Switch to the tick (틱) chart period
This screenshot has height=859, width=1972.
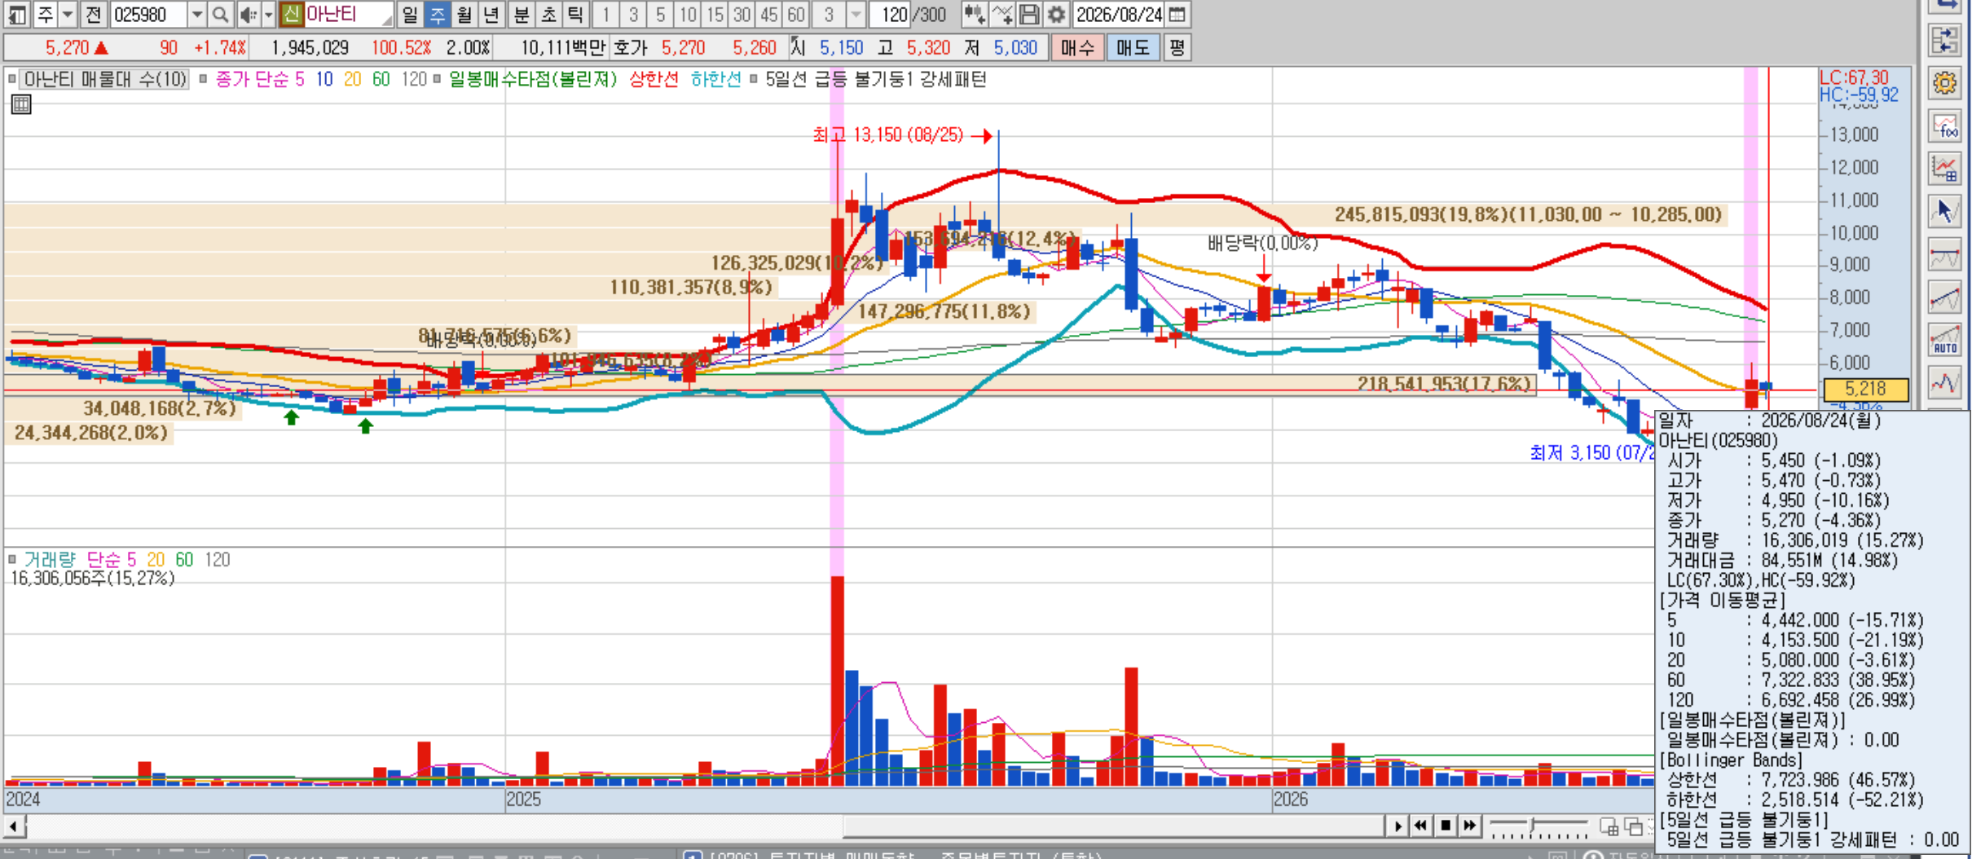[575, 15]
